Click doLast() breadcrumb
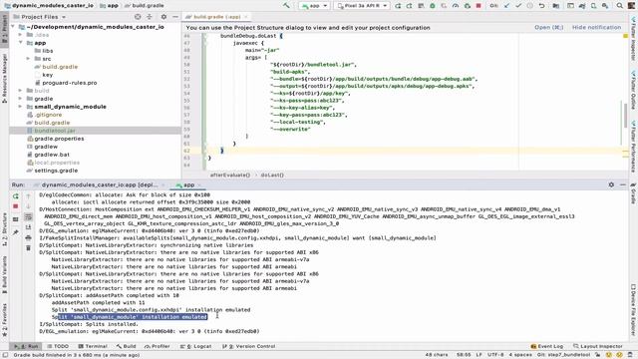 (272, 176)
